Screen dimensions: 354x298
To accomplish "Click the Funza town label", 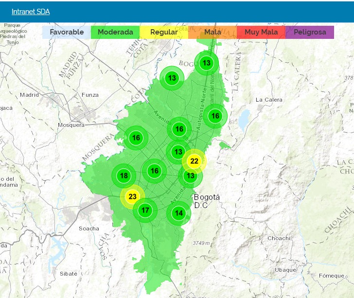I will pos(90,95).
